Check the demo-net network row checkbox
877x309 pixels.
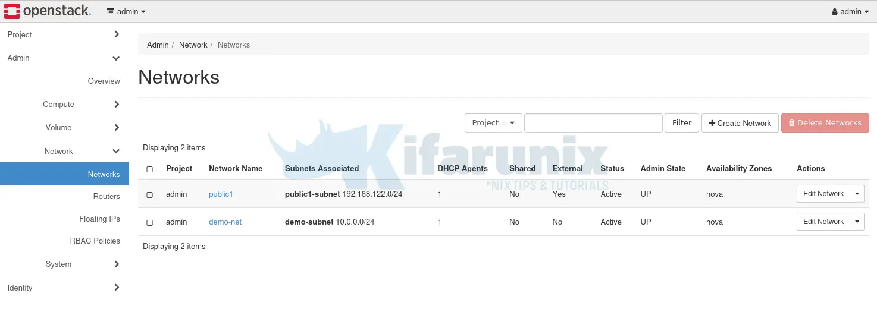pyautogui.click(x=149, y=222)
